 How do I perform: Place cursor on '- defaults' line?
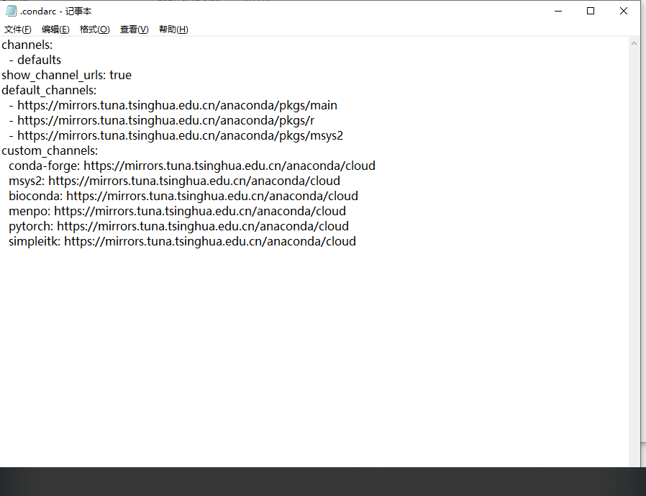pyautogui.click(x=35, y=60)
